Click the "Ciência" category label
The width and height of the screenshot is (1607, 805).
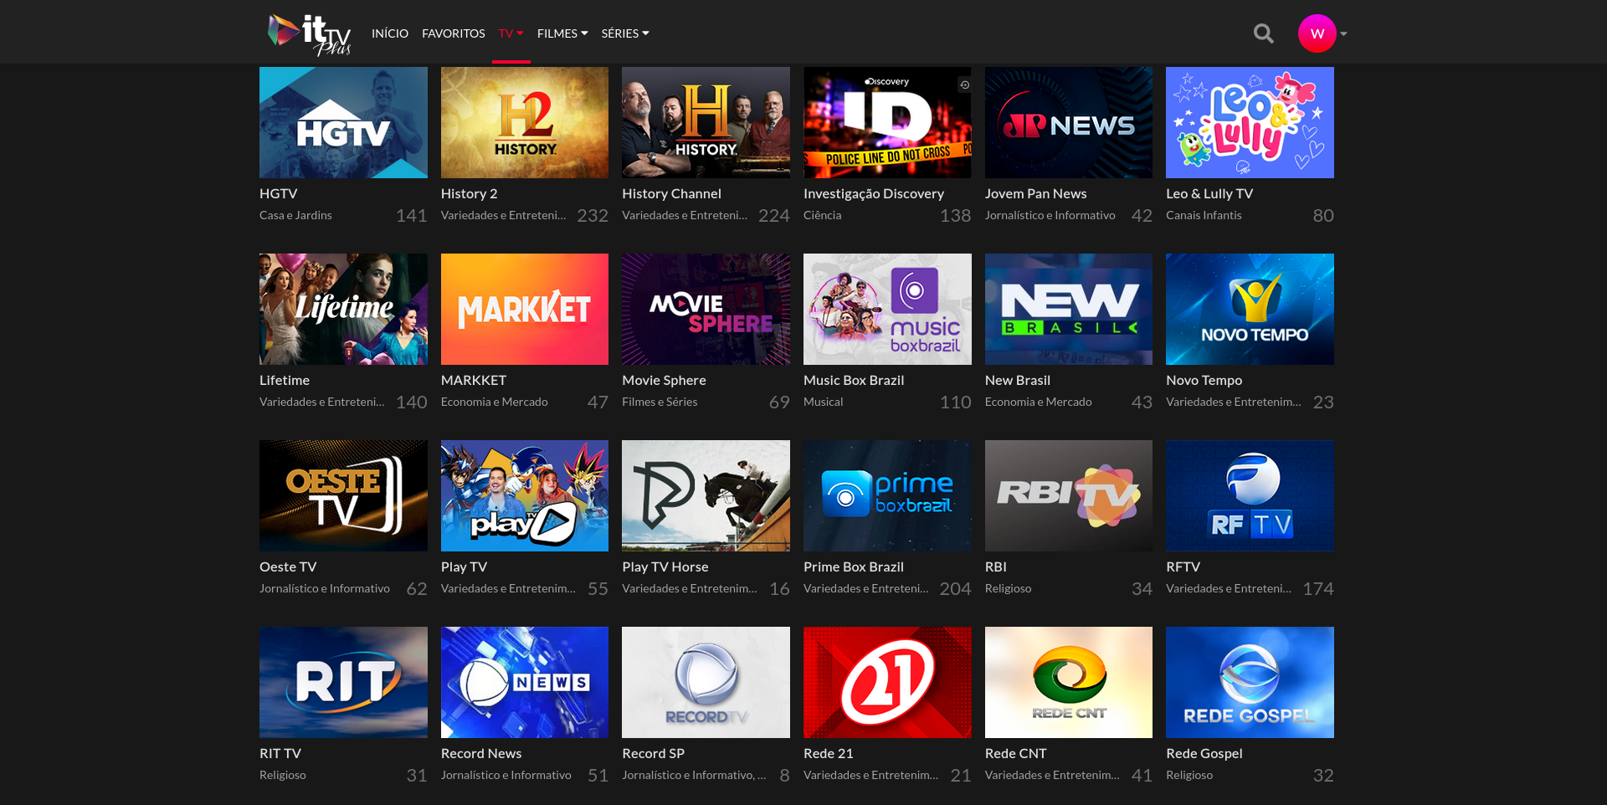point(823,215)
